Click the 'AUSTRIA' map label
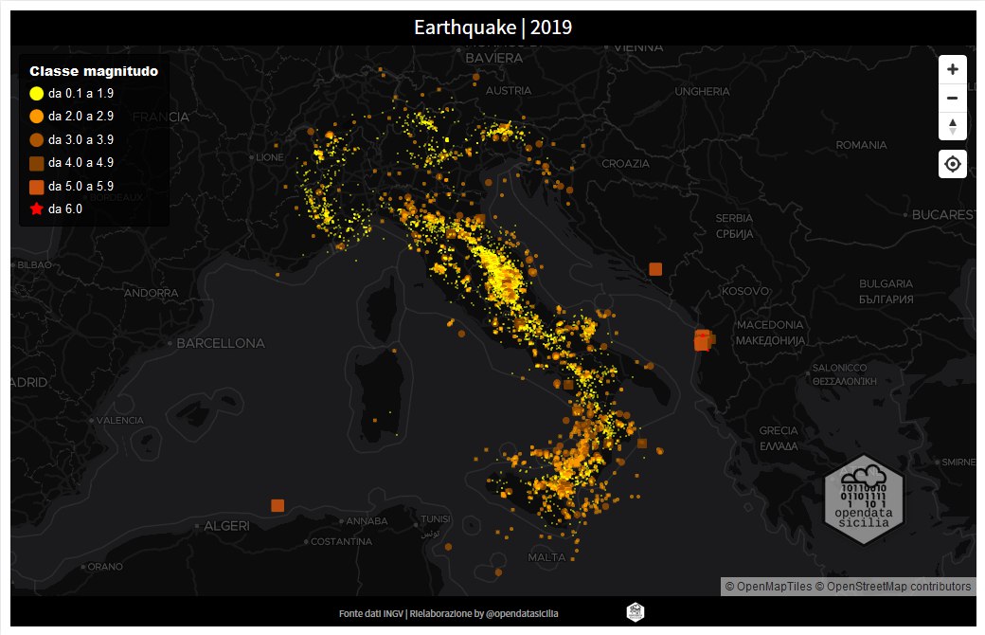 click(x=509, y=91)
